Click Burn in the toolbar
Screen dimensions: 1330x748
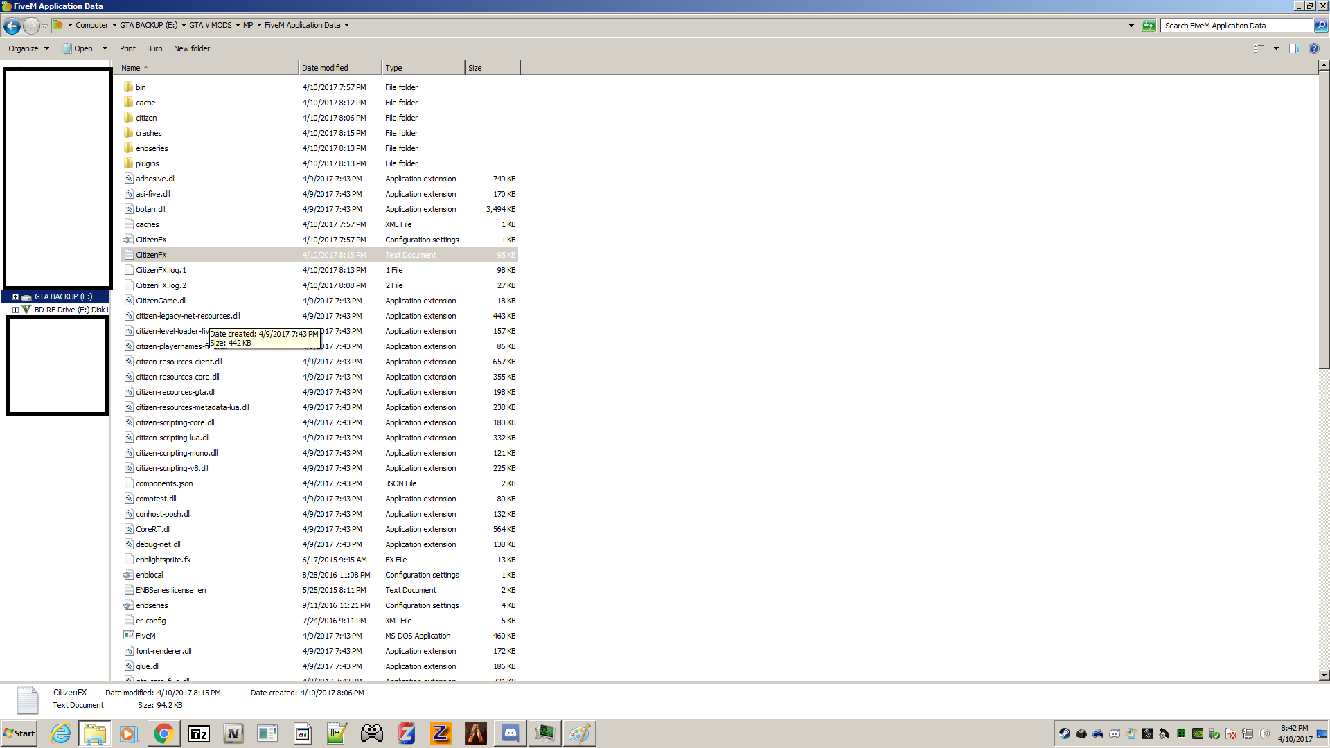pyautogui.click(x=154, y=48)
